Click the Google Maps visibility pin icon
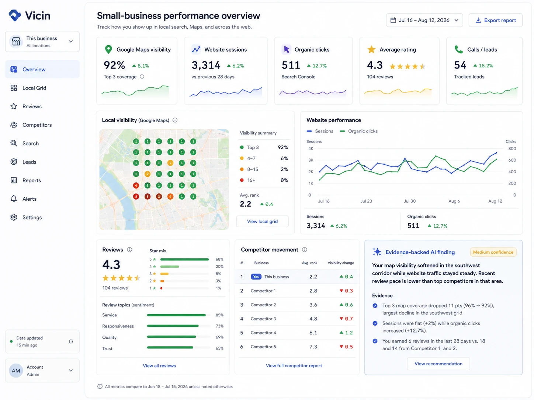Image resolution: width=534 pixels, height=400 pixels. click(108, 49)
